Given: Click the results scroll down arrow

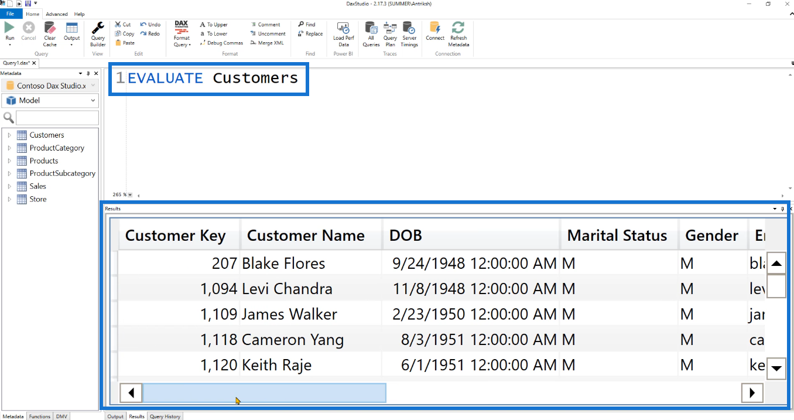Looking at the screenshot, I should (776, 368).
